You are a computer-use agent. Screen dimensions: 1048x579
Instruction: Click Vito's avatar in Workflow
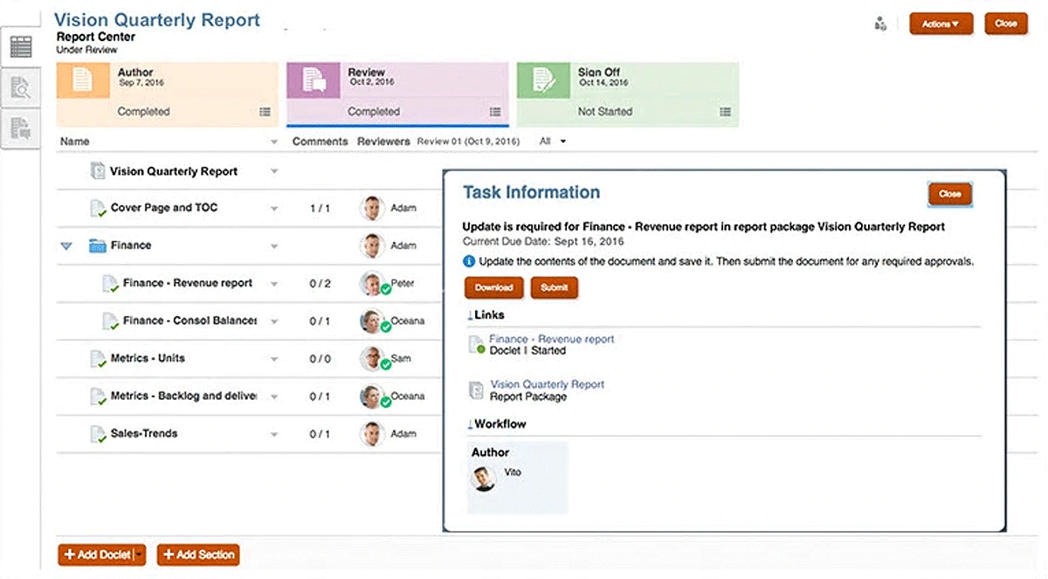click(483, 478)
